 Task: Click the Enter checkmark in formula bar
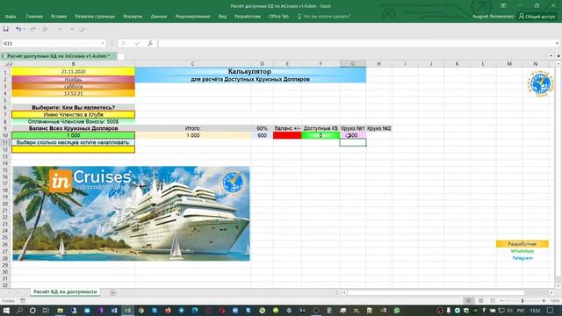(137, 43)
